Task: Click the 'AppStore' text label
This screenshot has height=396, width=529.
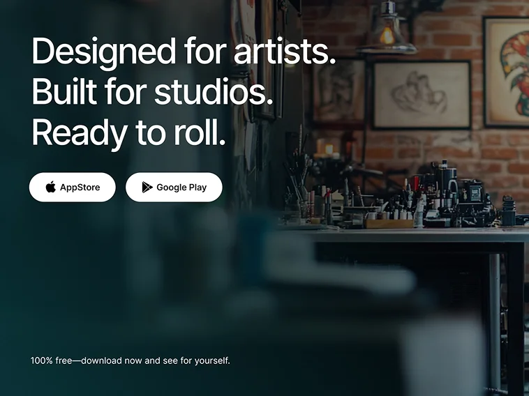Action: click(x=80, y=188)
